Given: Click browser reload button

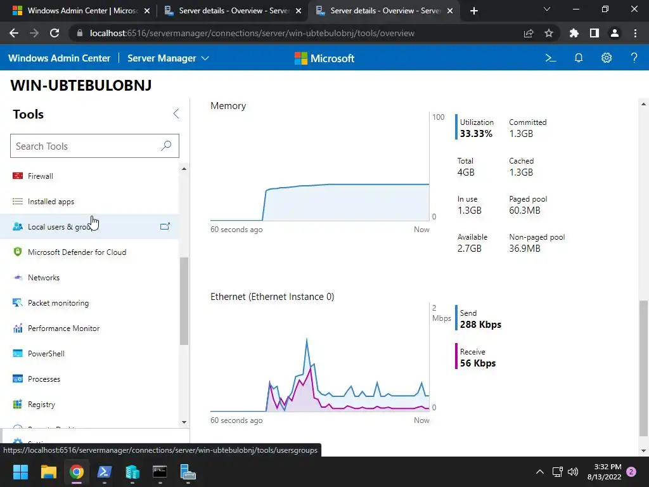Looking at the screenshot, I should [55, 33].
